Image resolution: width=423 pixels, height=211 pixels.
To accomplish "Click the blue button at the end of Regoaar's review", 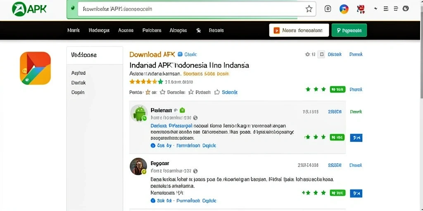I will click(356, 193).
